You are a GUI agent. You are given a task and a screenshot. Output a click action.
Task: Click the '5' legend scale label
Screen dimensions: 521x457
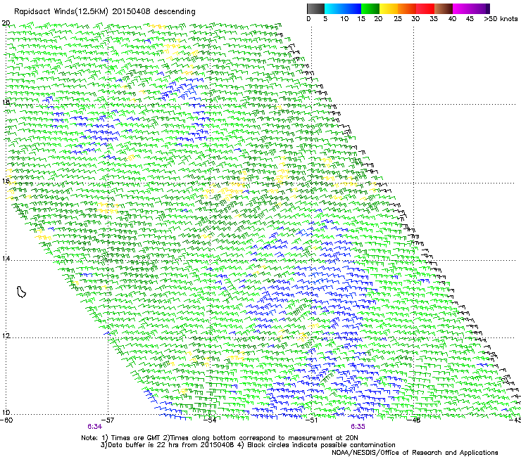(x=325, y=18)
